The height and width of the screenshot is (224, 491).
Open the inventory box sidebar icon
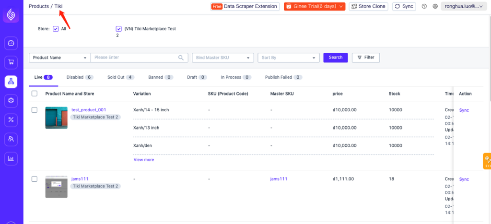pyautogui.click(x=11, y=101)
